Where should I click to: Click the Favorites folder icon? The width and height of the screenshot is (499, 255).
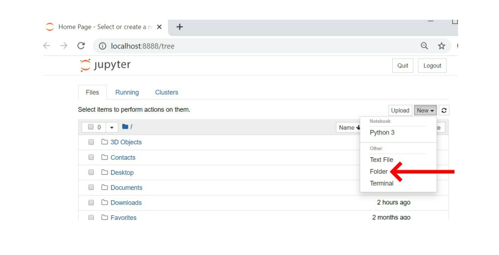[104, 217]
